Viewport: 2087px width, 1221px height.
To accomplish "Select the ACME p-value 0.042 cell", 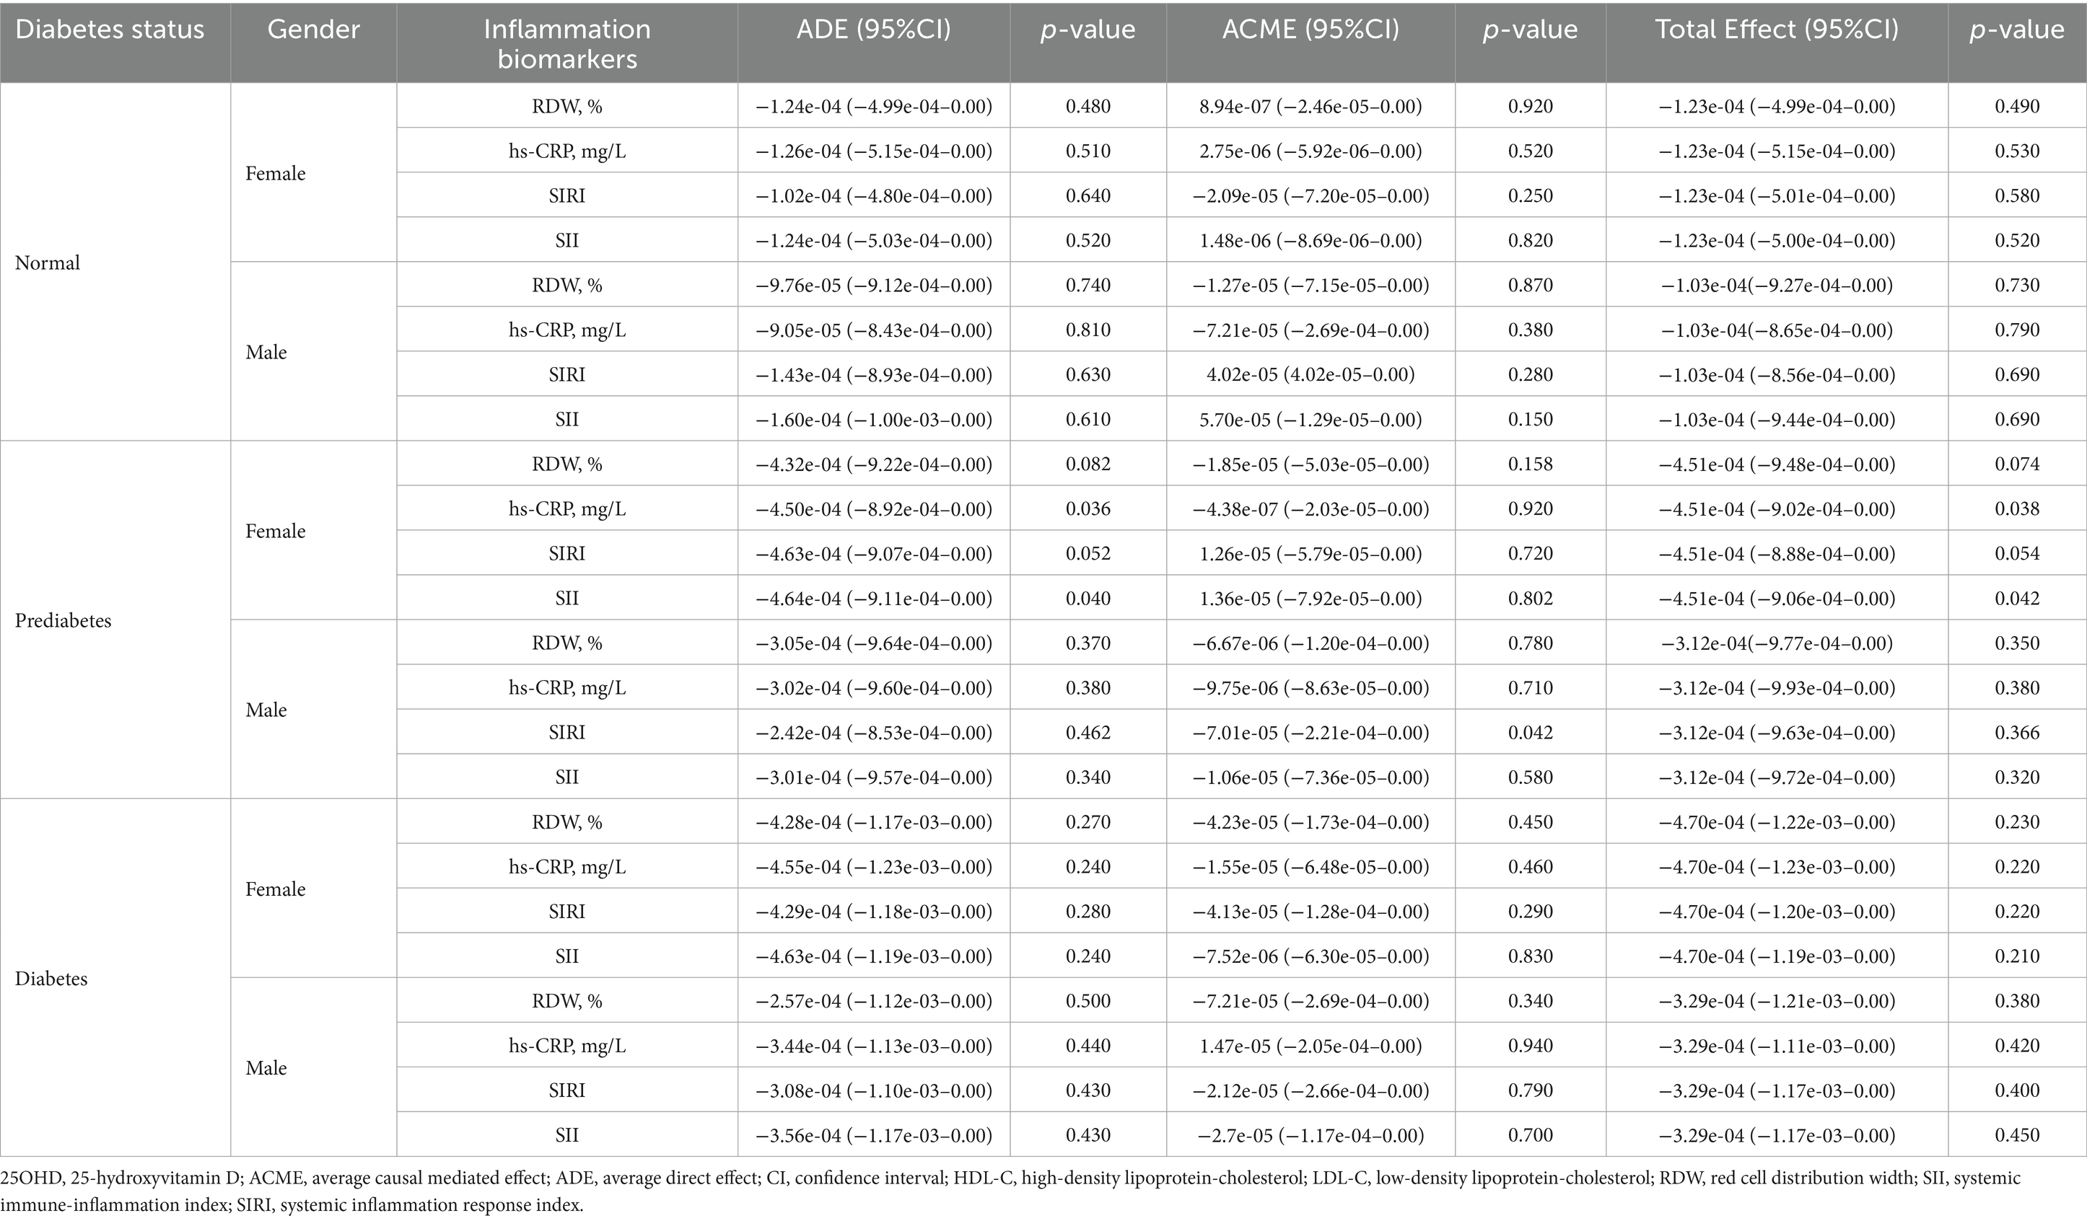I will click(x=1530, y=733).
